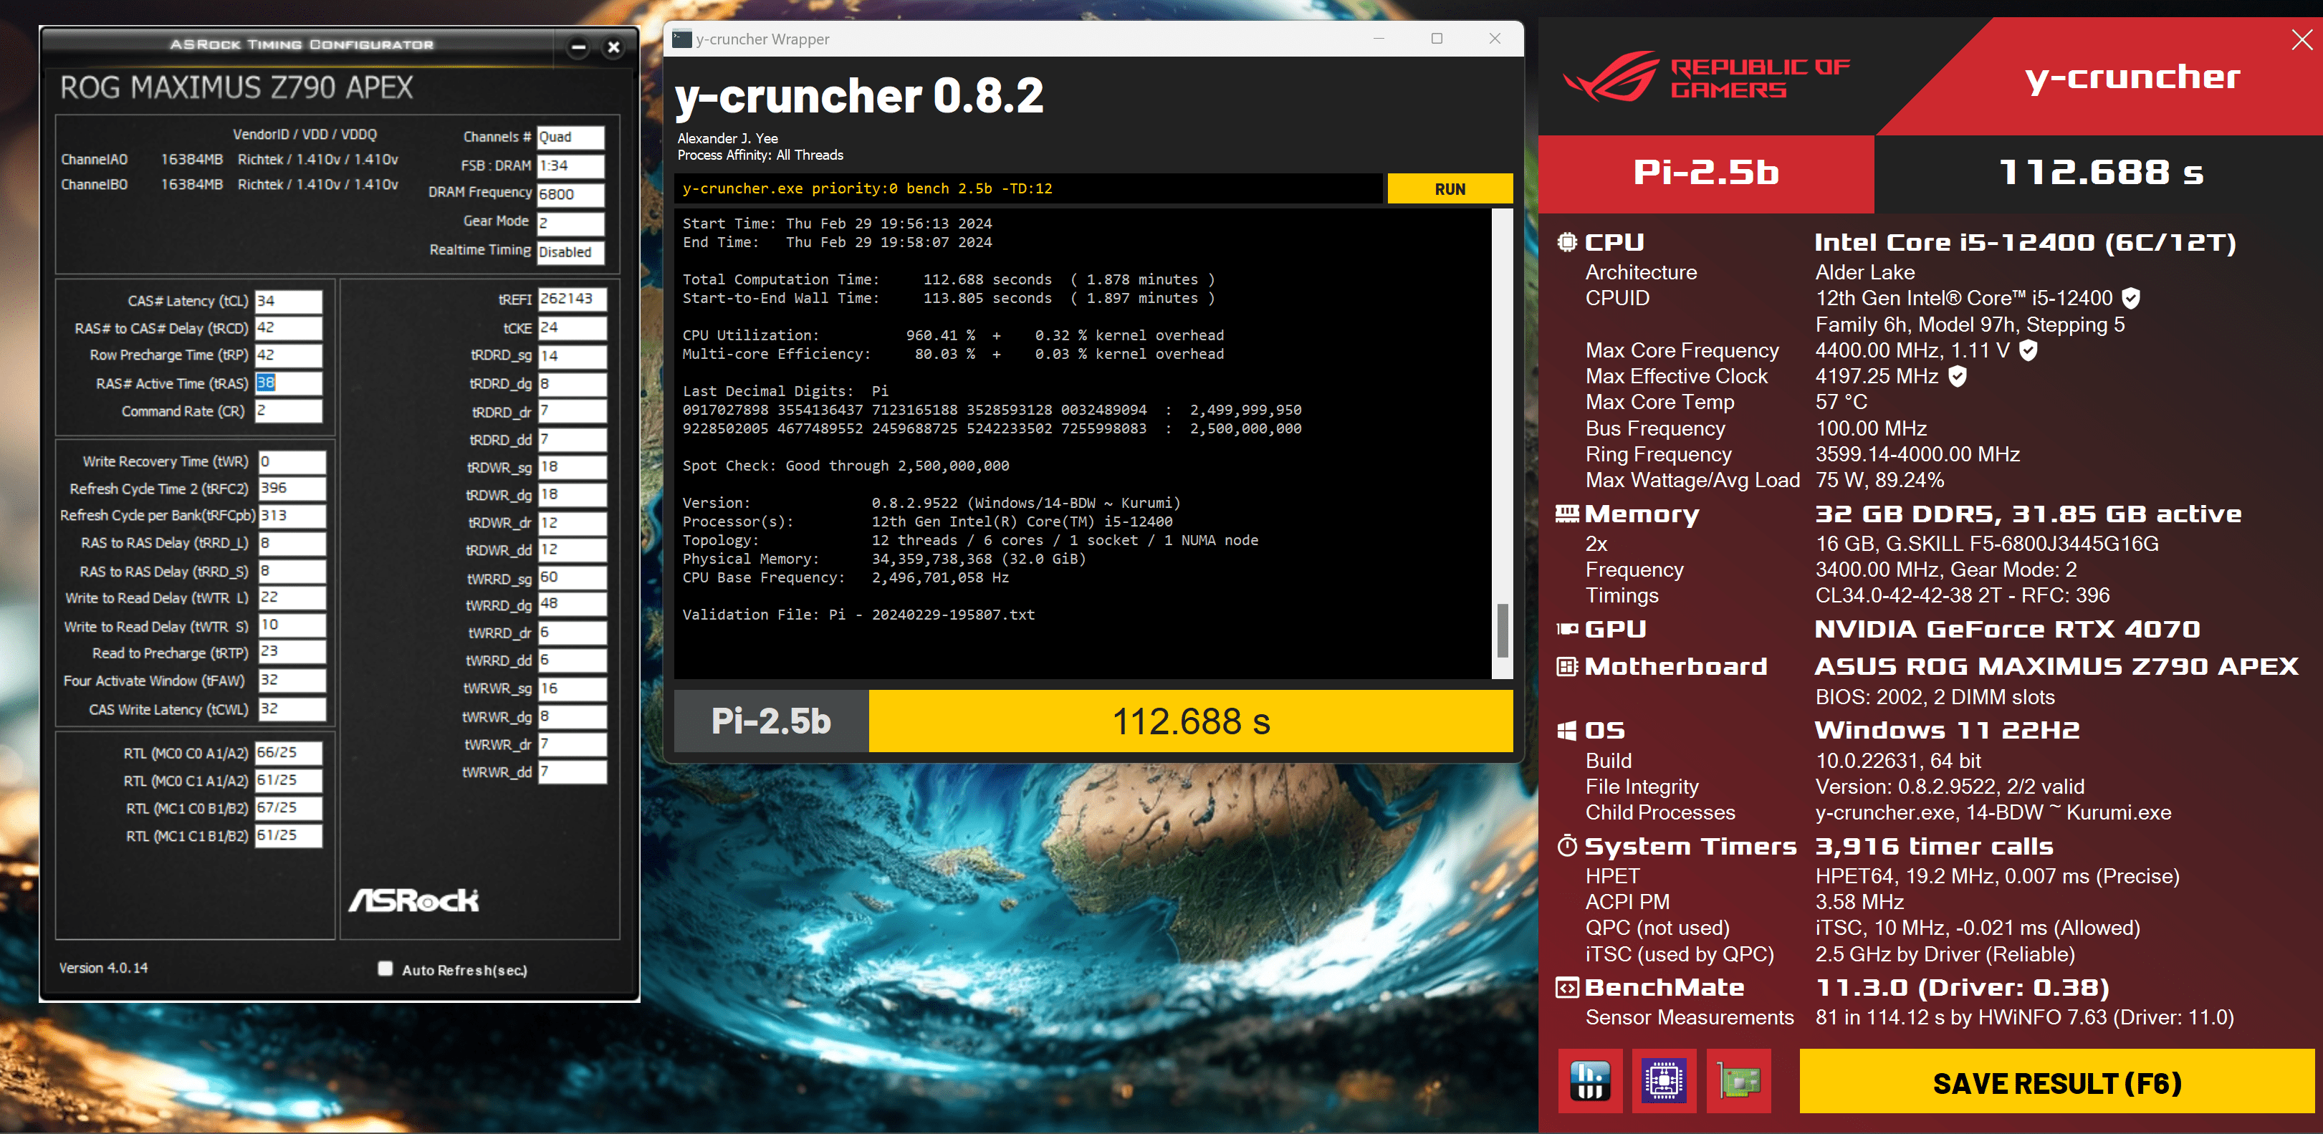Click the y-cruncher command line field
This screenshot has width=2323, height=1134.
point(1028,188)
